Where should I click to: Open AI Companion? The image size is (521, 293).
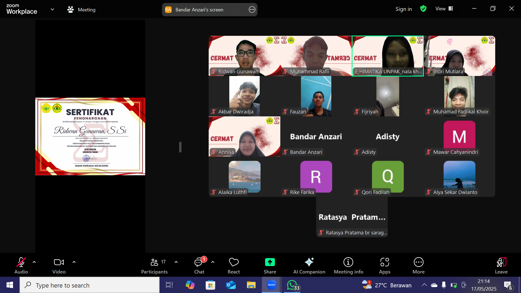pos(309,265)
